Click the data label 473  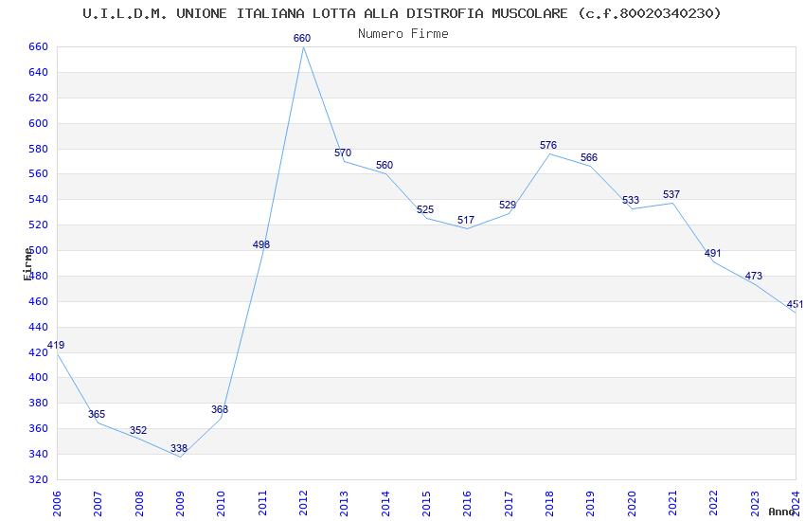[x=754, y=276]
